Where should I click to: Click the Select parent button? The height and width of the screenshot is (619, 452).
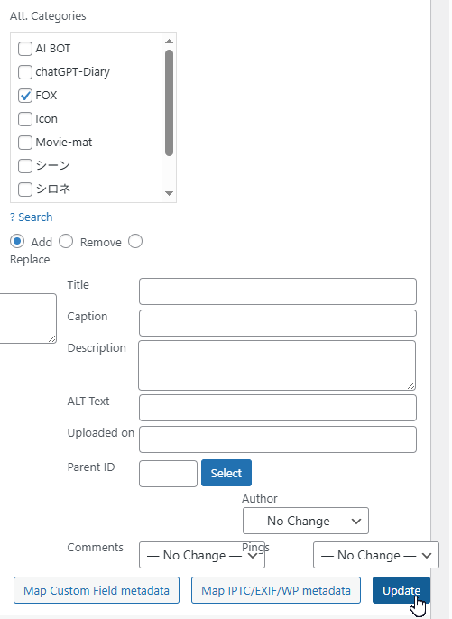226,473
